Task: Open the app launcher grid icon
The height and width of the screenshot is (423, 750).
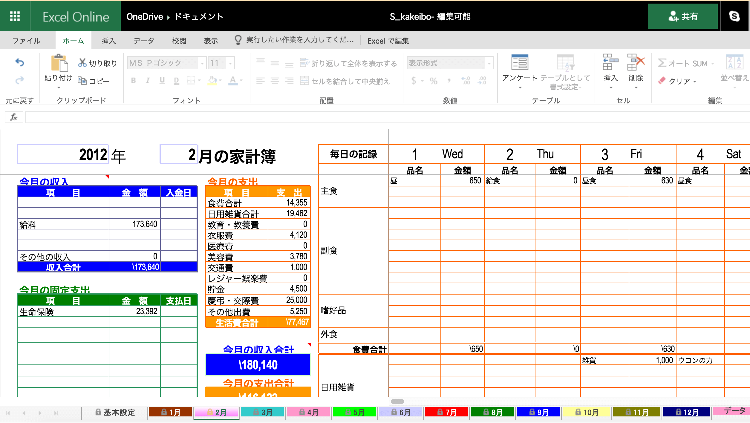Action: pyautogui.click(x=15, y=16)
